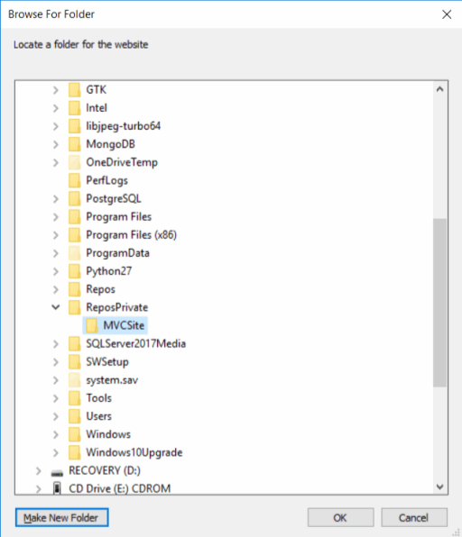Click the Make New Folder button
This screenshot has height=537, width=462.
[x=61, y=517]
